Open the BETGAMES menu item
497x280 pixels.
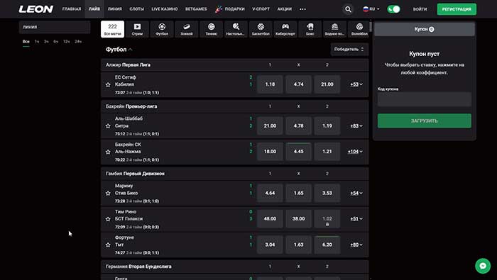(196, 9)
